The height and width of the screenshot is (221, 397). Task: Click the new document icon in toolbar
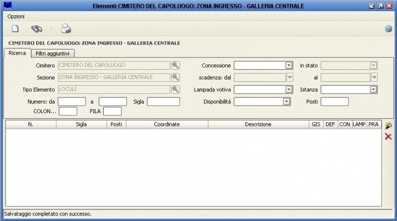tap(15, 29)
